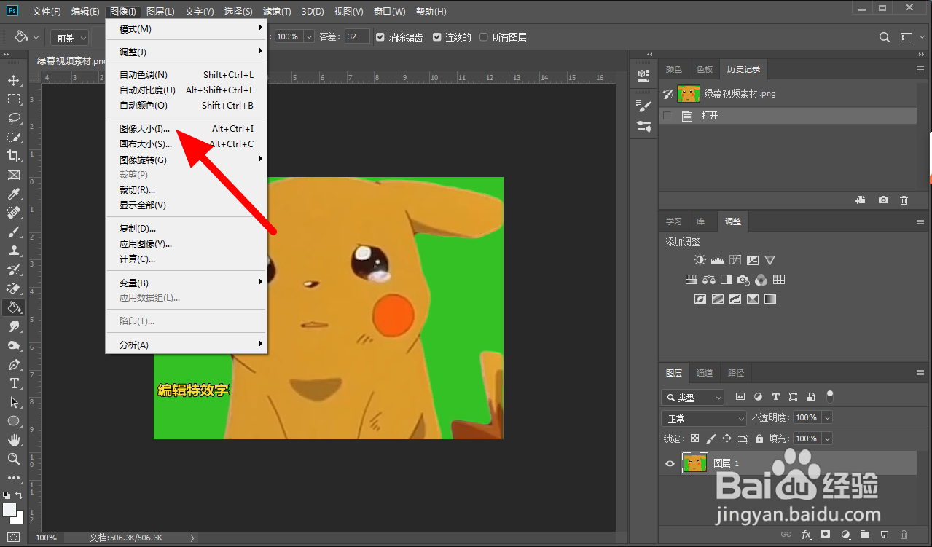Screen dimensions: 932x547
Task: Expand the 调整(J) submenu
Action: click(x=187, y=52)
